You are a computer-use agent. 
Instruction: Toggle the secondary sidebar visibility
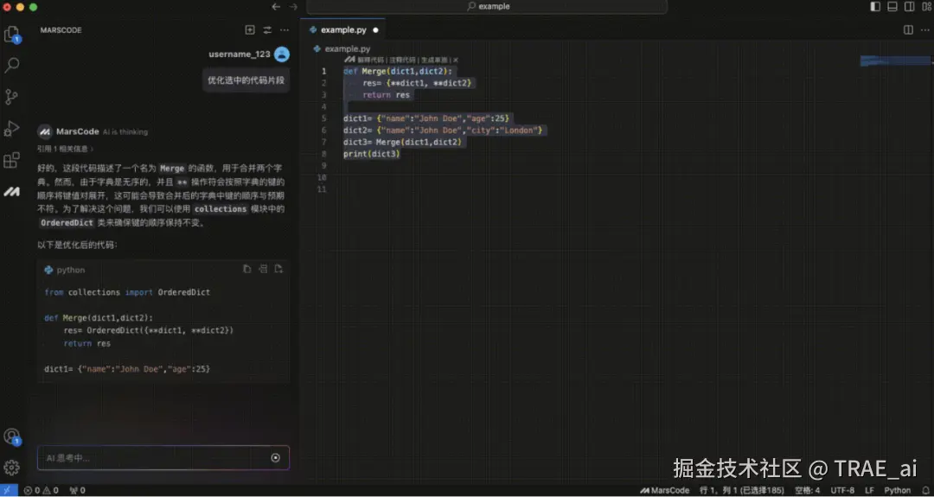[910, 7]
